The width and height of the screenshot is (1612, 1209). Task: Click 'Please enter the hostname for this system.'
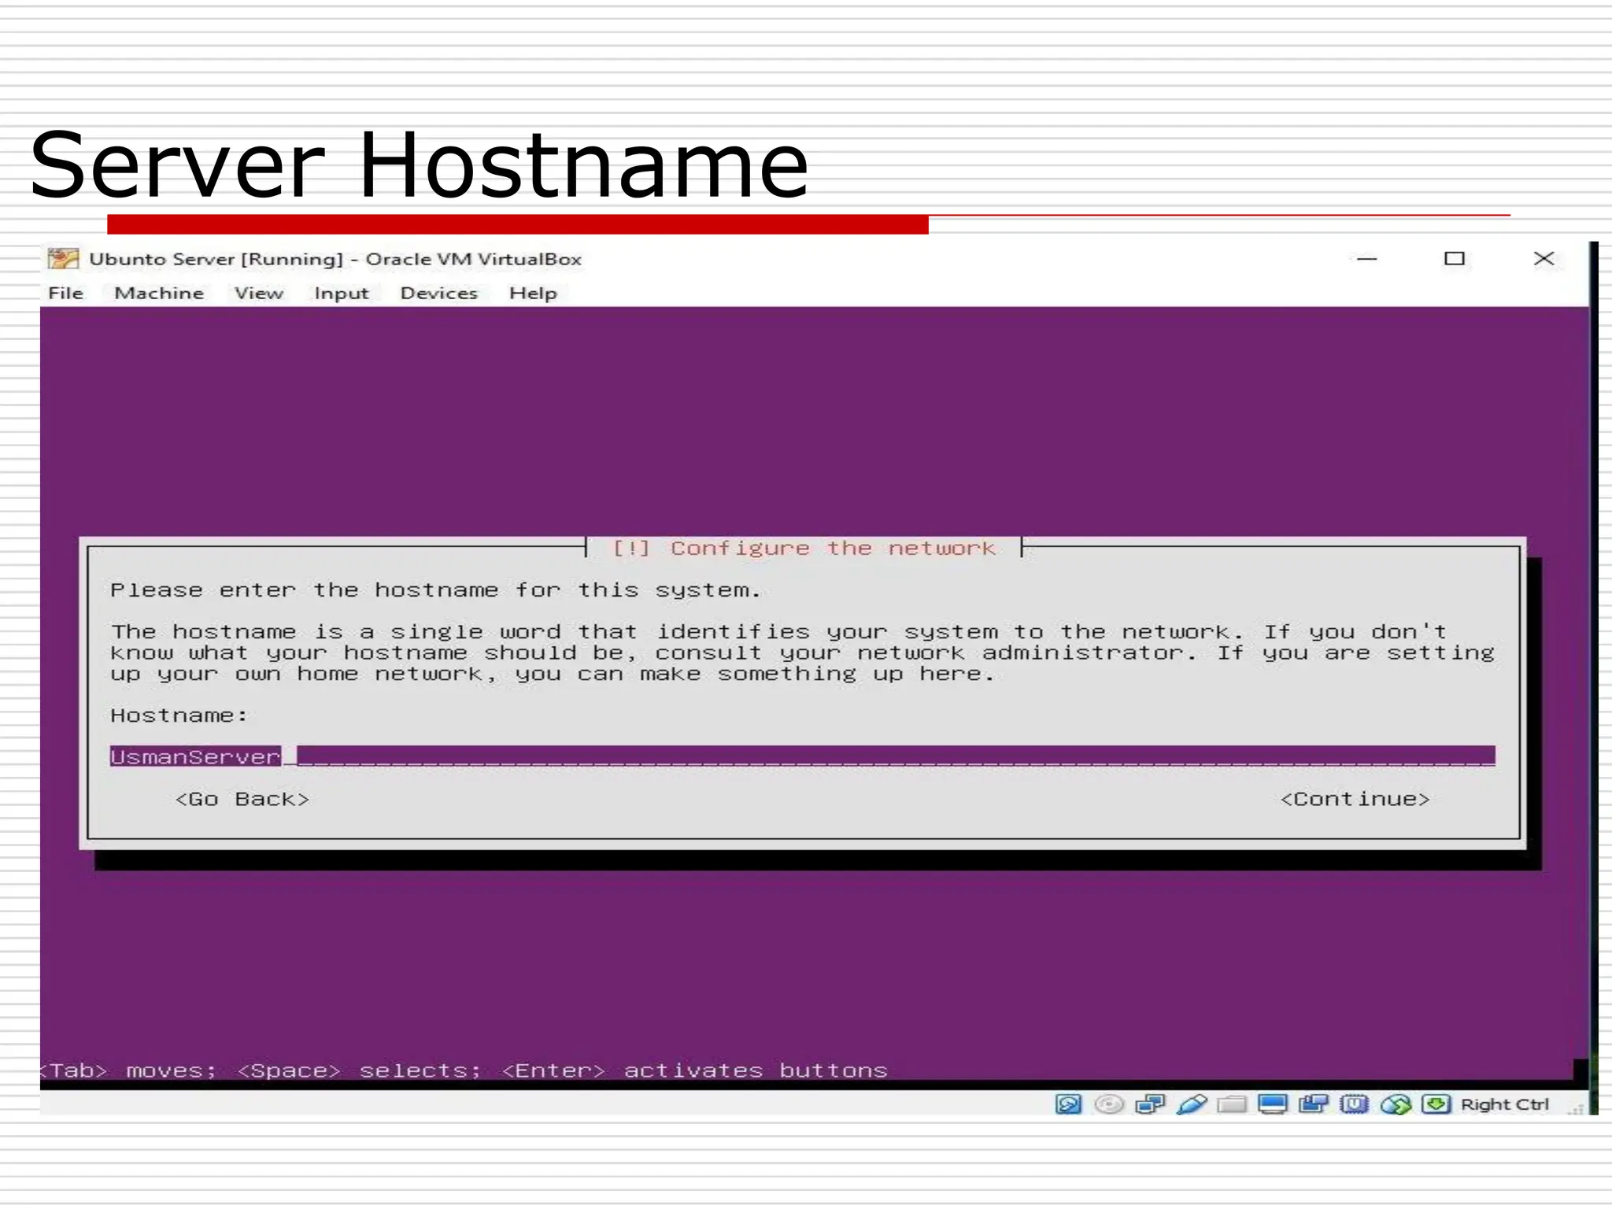pyautogui.click(x=435, y=590)
